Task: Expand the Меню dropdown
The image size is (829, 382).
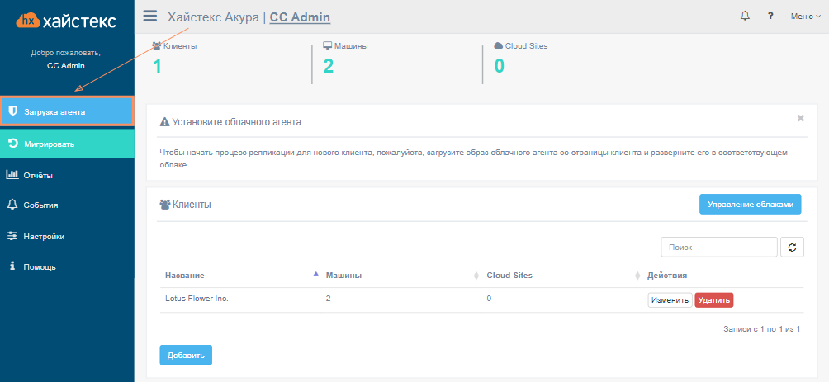Action: (805, 16)
